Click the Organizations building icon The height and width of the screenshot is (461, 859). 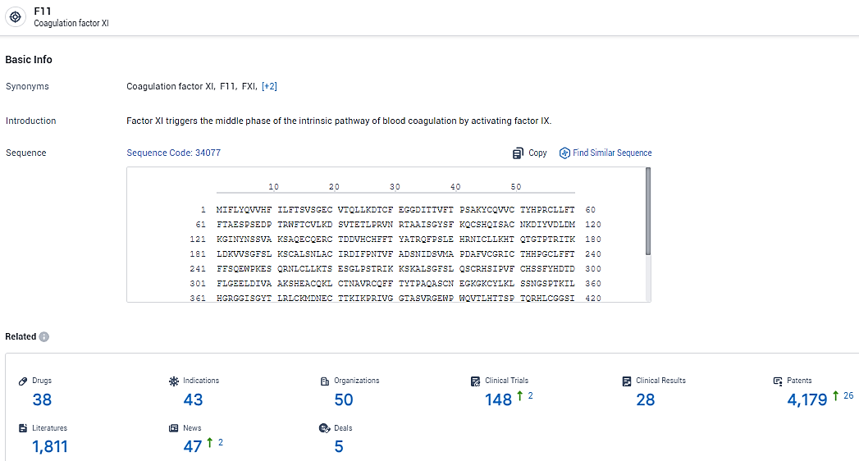325,381
